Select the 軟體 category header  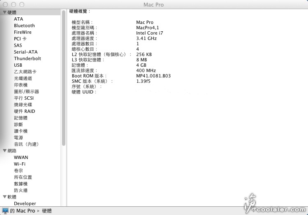point(12,197)
